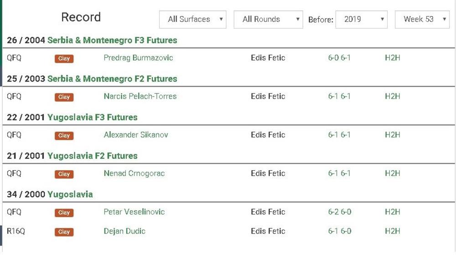Viewport: 456px width, 265px height.
Task: Open the All Surfaces dropdown
Action: point(192,20)
